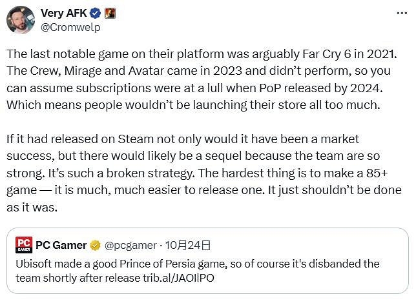
Task: Click the PC Gamer red logo avatar
Action: coord(23,245)
